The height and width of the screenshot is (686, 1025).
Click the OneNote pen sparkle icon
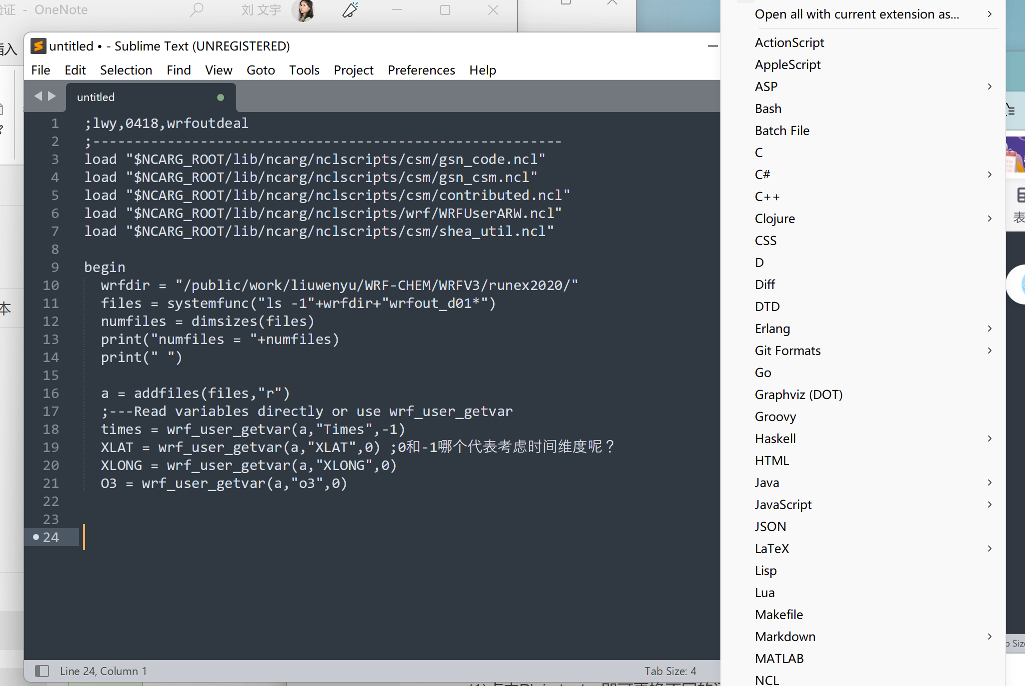350,9
